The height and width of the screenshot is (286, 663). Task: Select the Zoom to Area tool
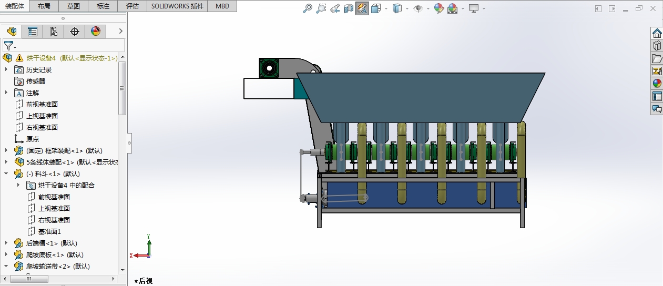321,8
